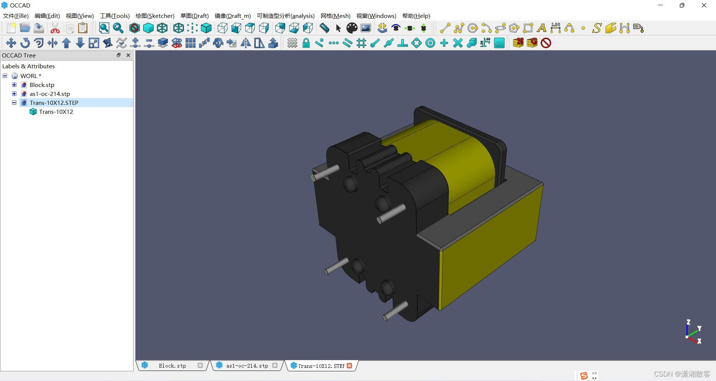Click the zoom selection magnifier with arrow icon
This screenshot has height=381, width=716.
(118, 28)
